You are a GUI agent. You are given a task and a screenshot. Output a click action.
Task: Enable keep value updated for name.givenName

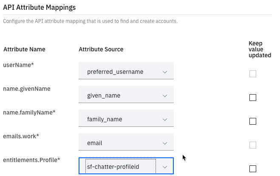(x=253, y=98)
